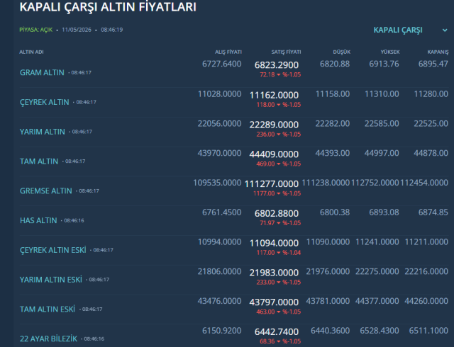Viewport: 454px width, 347px height.
Task: Open the ÇEYREK ALTIN link
Action: click(x=44, y=102)
